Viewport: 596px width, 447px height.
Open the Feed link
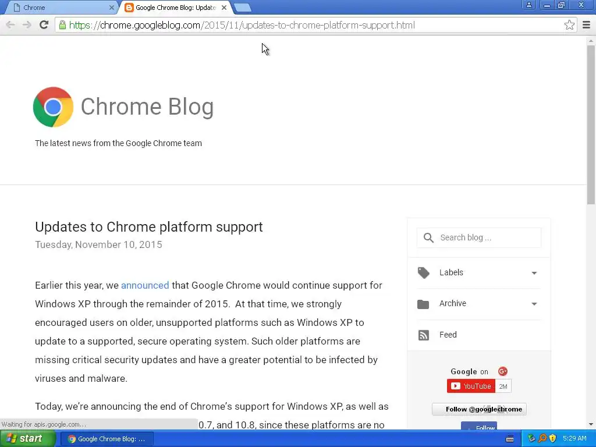tap(448, 335)
